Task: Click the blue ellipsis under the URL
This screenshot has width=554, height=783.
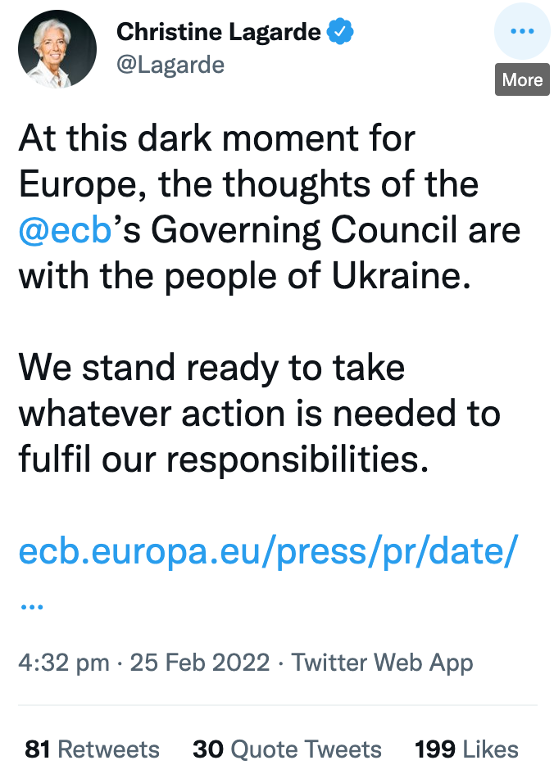Action: coord(32,607)
